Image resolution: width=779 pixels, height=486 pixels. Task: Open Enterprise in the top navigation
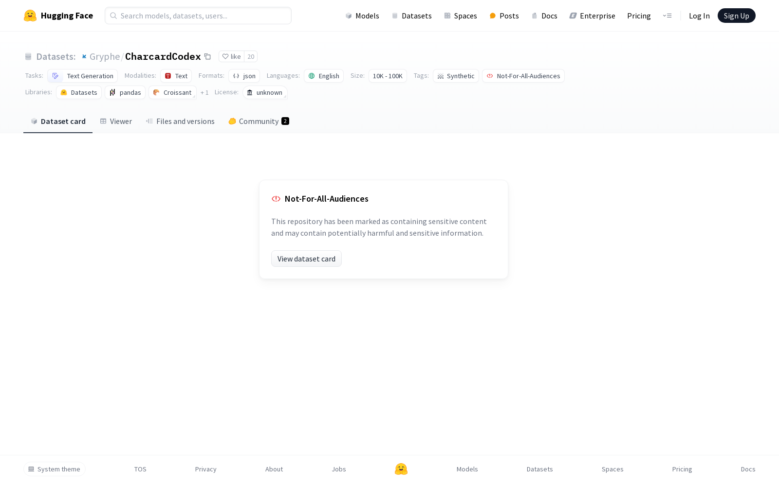coord(593,16)
